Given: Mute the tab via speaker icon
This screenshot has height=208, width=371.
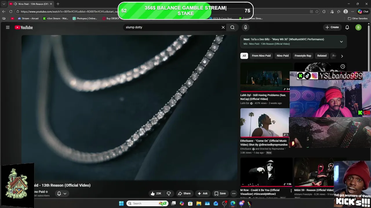Looking at the screenshot, I should 16,4.
